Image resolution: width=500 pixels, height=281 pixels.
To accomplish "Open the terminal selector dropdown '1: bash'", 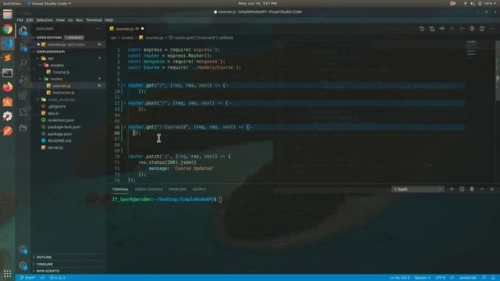I will pos(418,189).
